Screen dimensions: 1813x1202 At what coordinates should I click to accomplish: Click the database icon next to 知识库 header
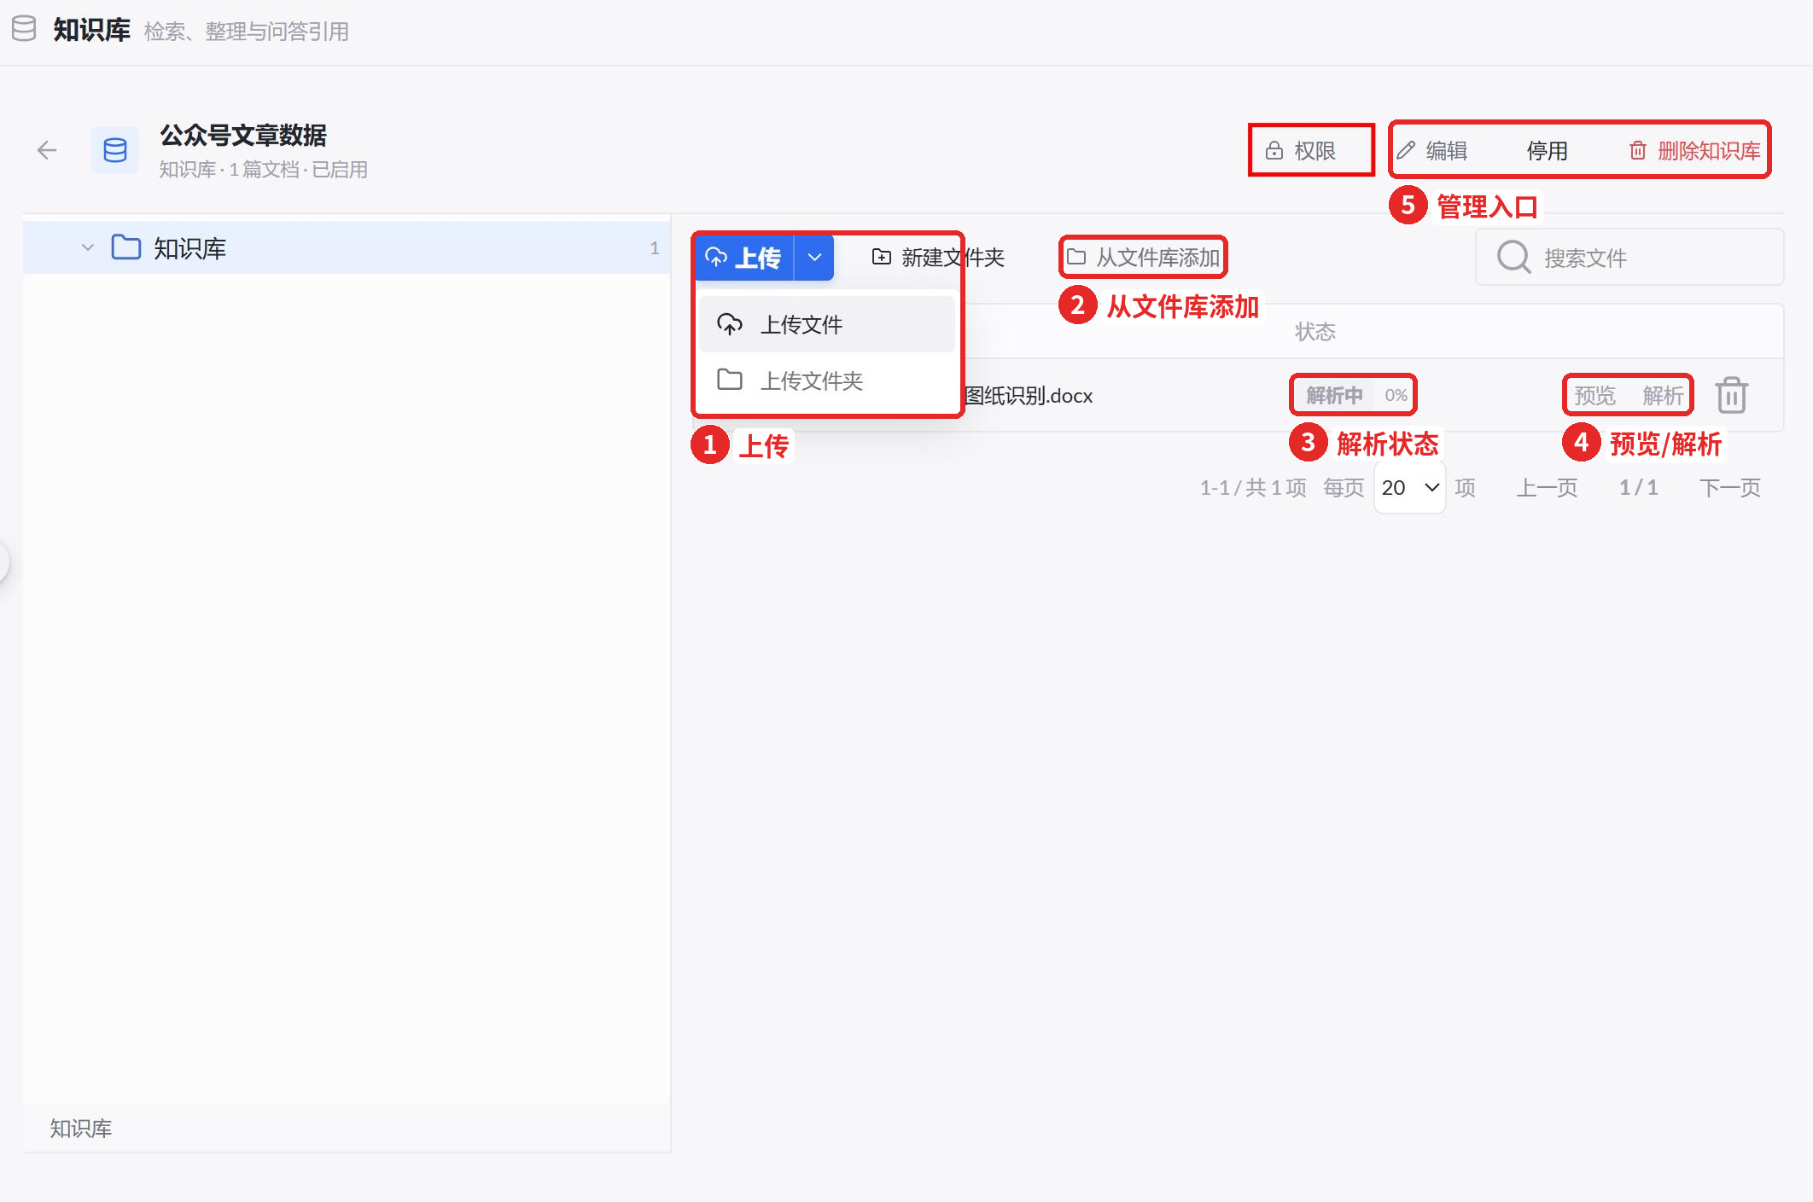point(24,29)
